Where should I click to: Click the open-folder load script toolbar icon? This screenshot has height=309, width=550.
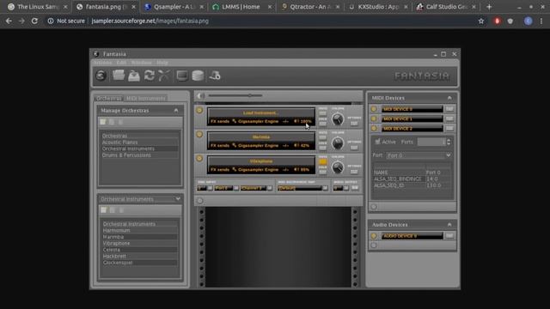119,76
